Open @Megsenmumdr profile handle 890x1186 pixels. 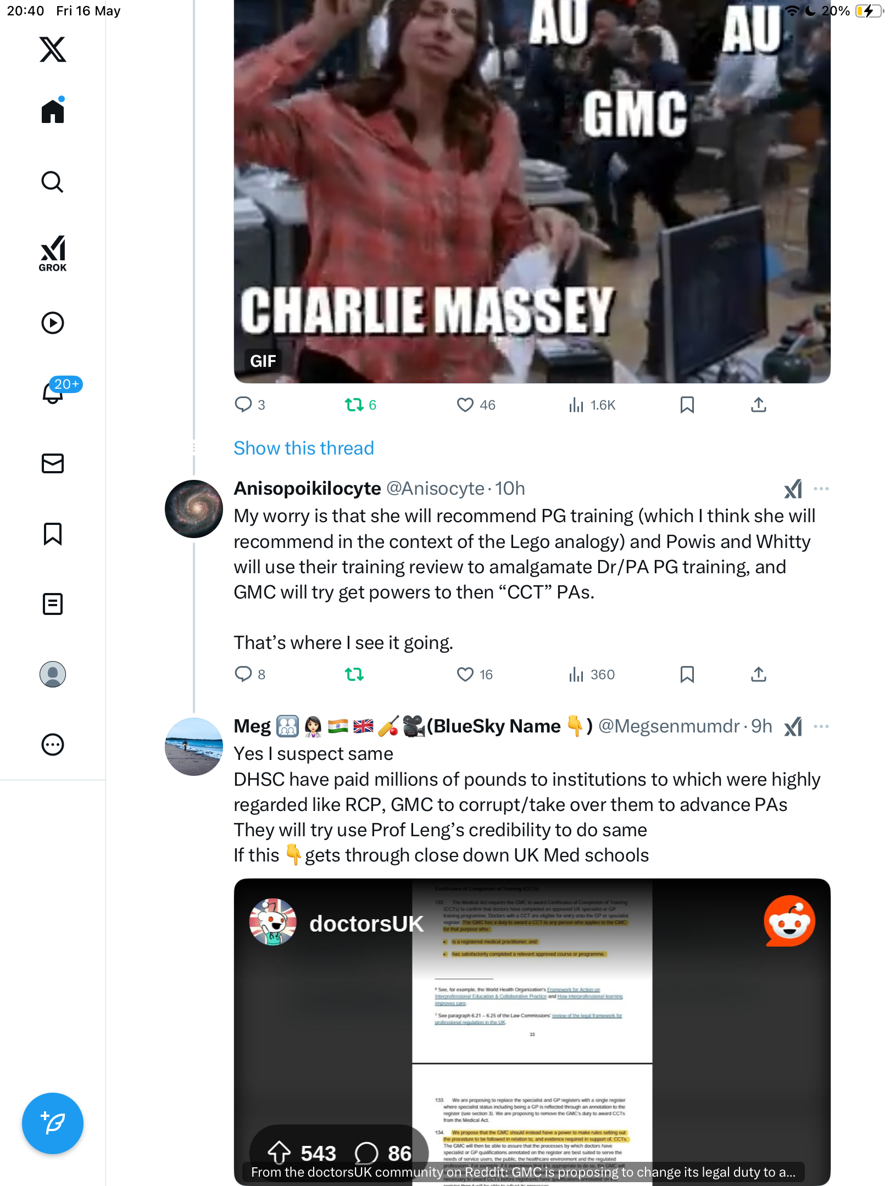[669, 726]
